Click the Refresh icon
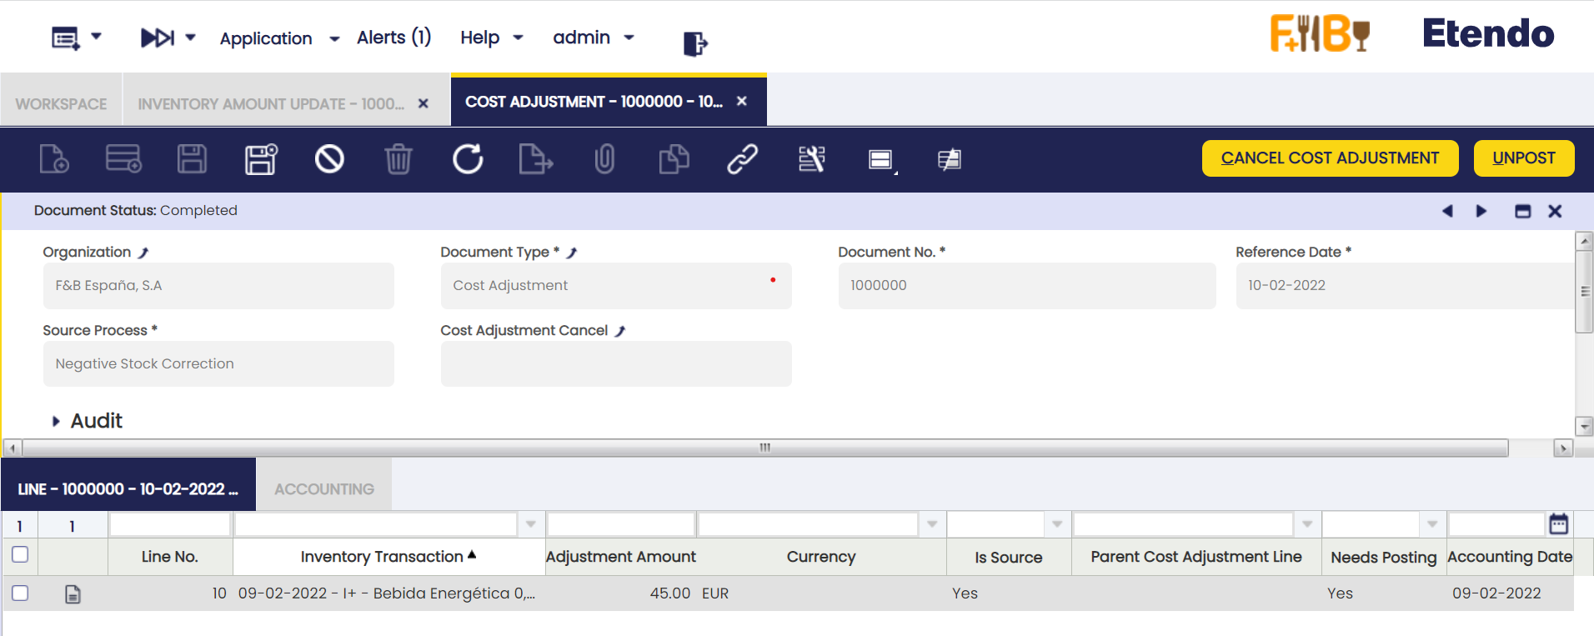The height and width of the screenshot is (636, 1594). [468, 158]
